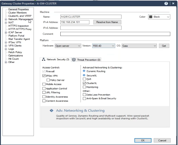Viewport: 178px width, 145px height.
Task: Click the Name input field
Action: [91, 17]
